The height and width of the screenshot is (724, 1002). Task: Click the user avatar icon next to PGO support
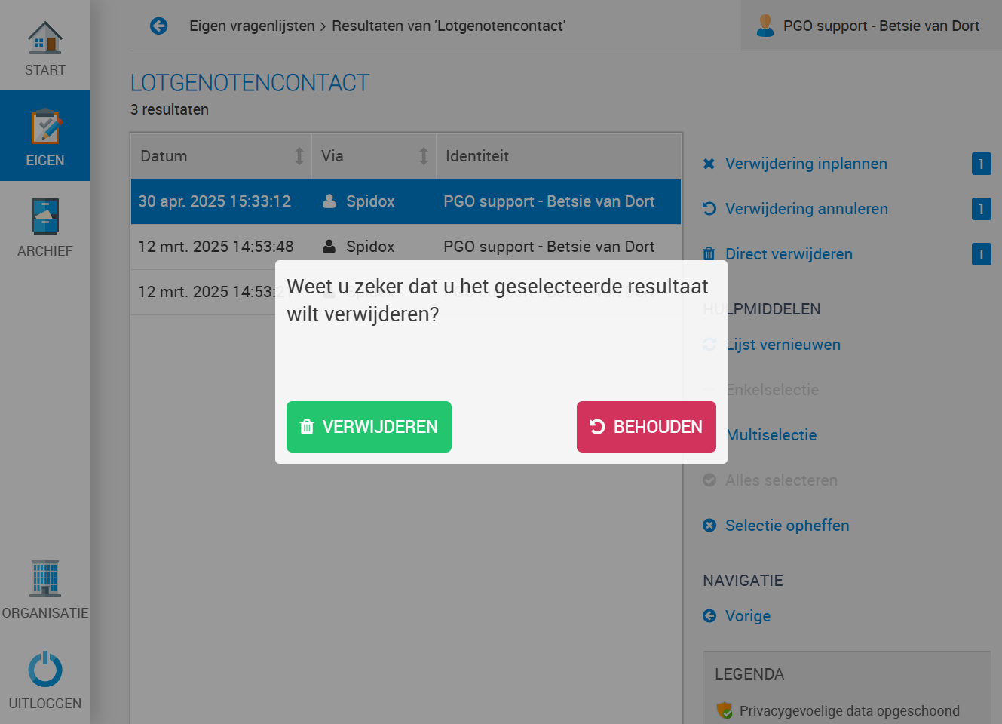coord(765,26)
